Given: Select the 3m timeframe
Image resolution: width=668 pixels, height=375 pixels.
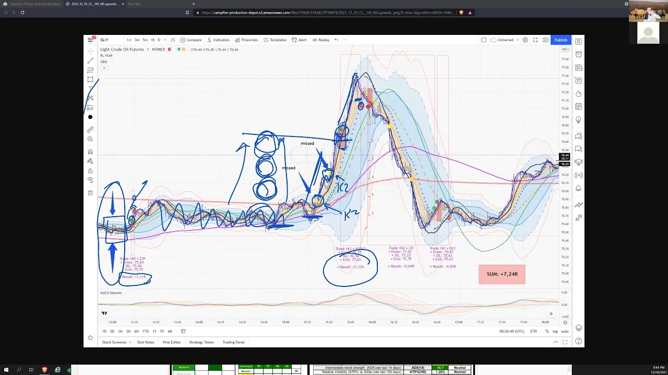Looking at the screenshot, I should pyautogui.click(x=137, y=40).
